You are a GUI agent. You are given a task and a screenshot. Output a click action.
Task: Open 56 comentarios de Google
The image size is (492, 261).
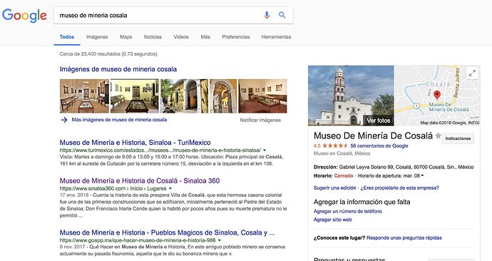pos(379,146)
